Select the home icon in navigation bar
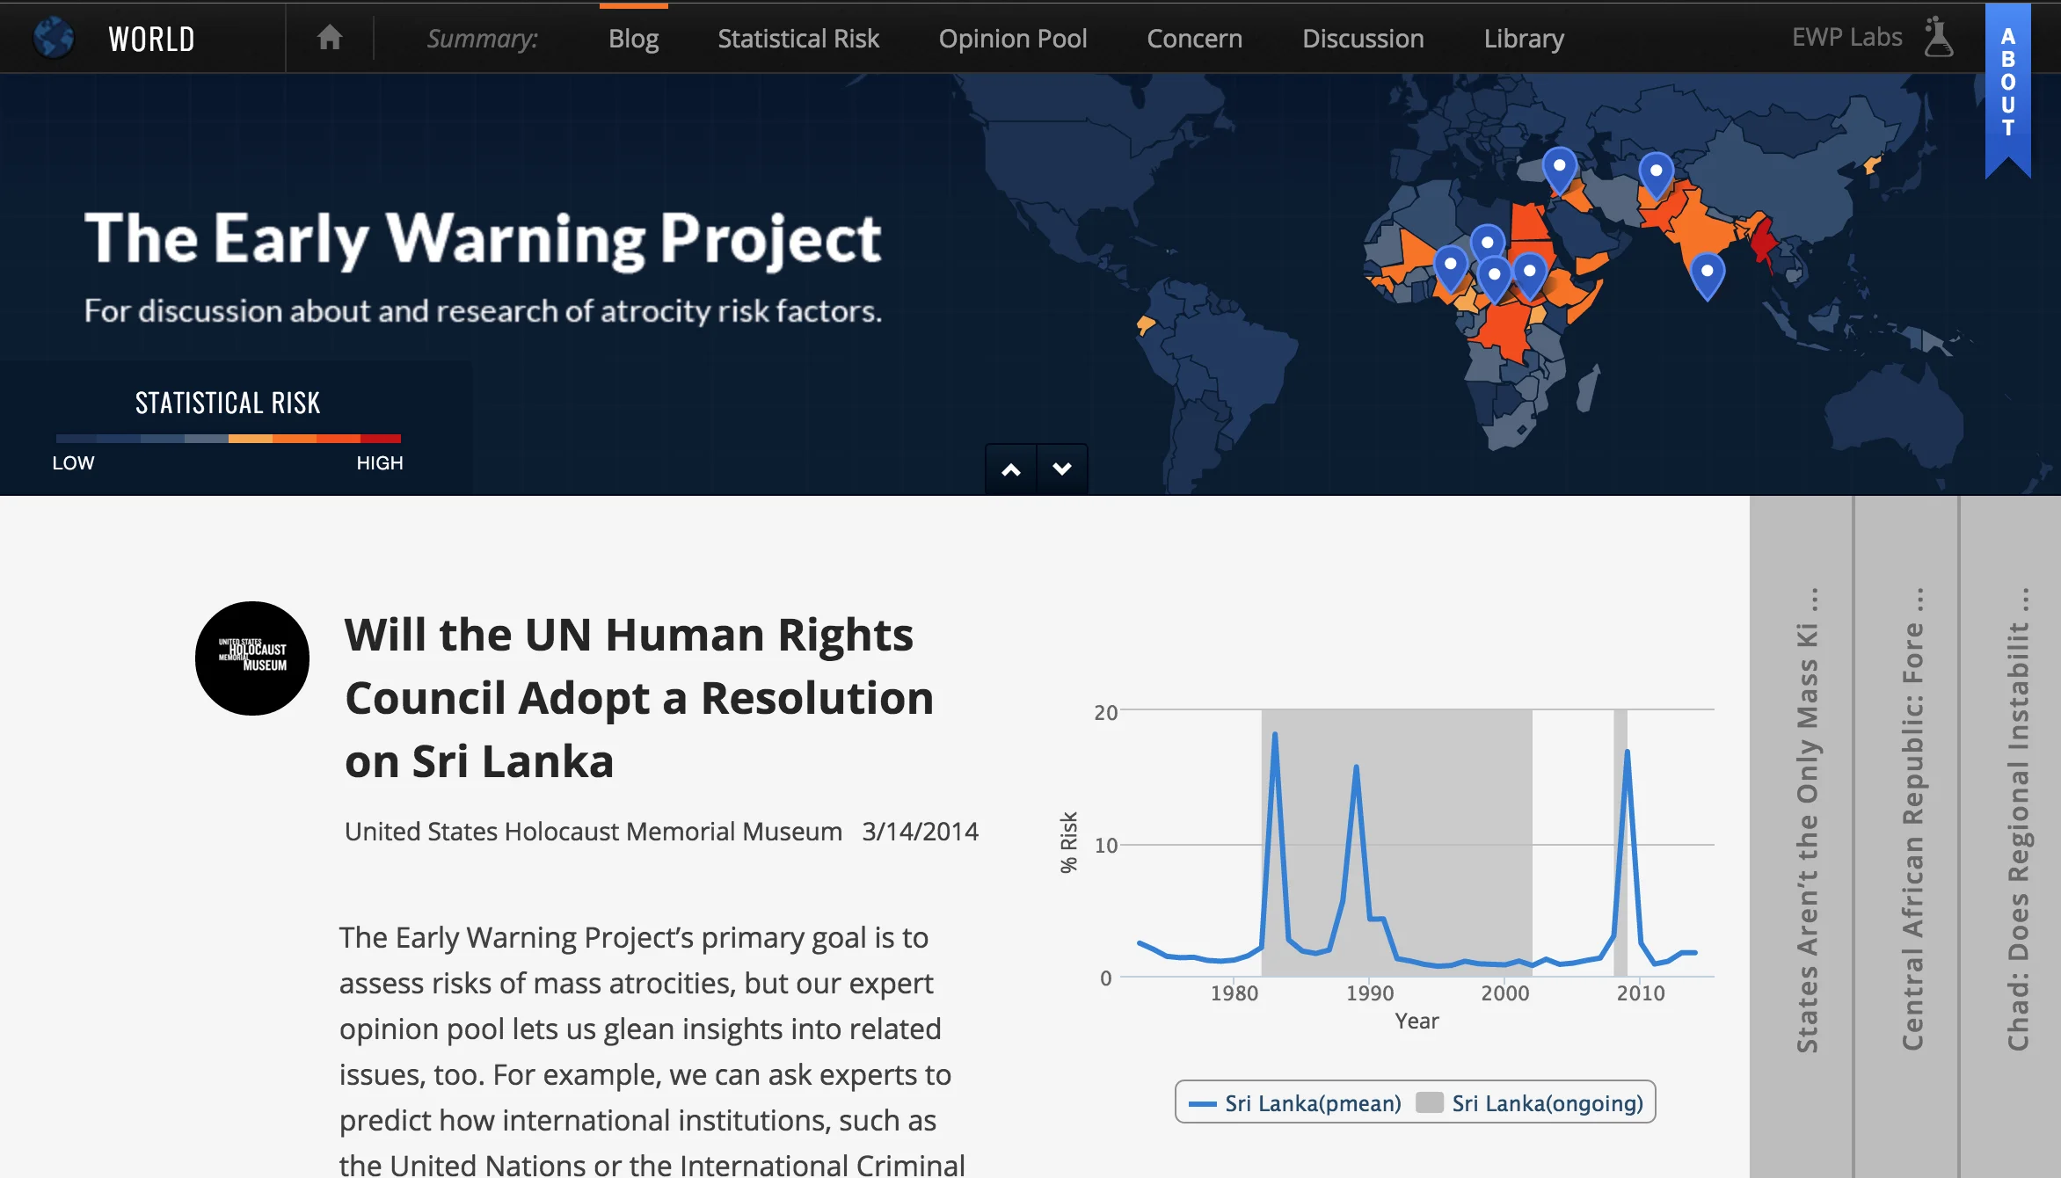 click(x=330, y=37)
